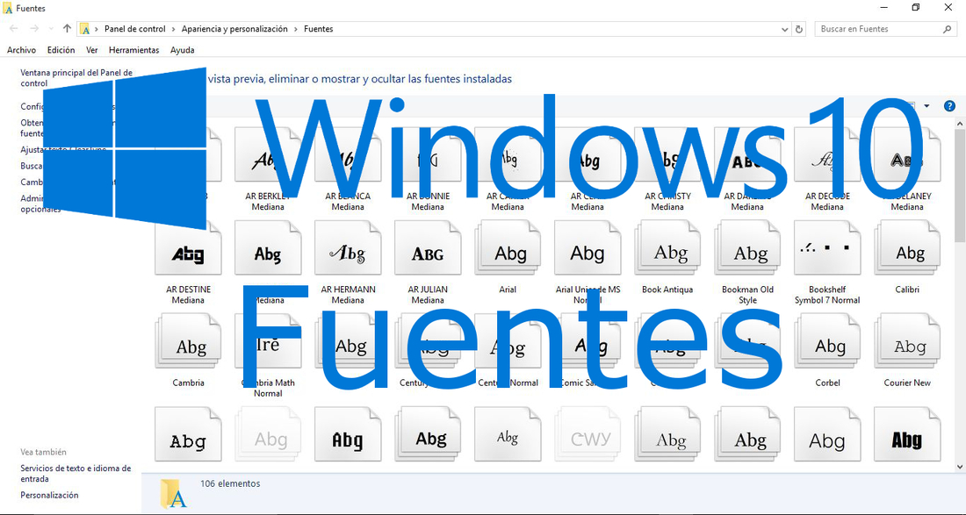Image resolution: width=966 pixels, height=515 pixels.
Task: Click the AR DESTINE Mediana label
Action: [x=188, y=295]
